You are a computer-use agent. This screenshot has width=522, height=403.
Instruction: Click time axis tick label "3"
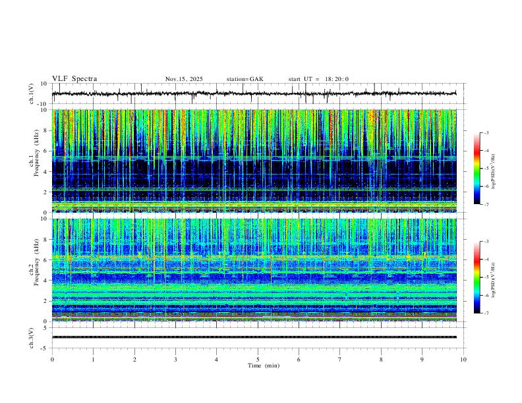point(175,360)
